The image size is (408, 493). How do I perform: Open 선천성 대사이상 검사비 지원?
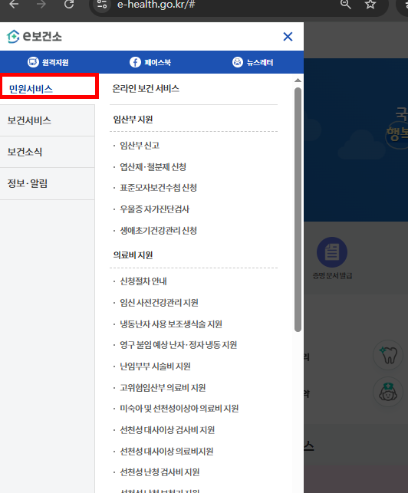pyautogui.click(x=167, y=430)
